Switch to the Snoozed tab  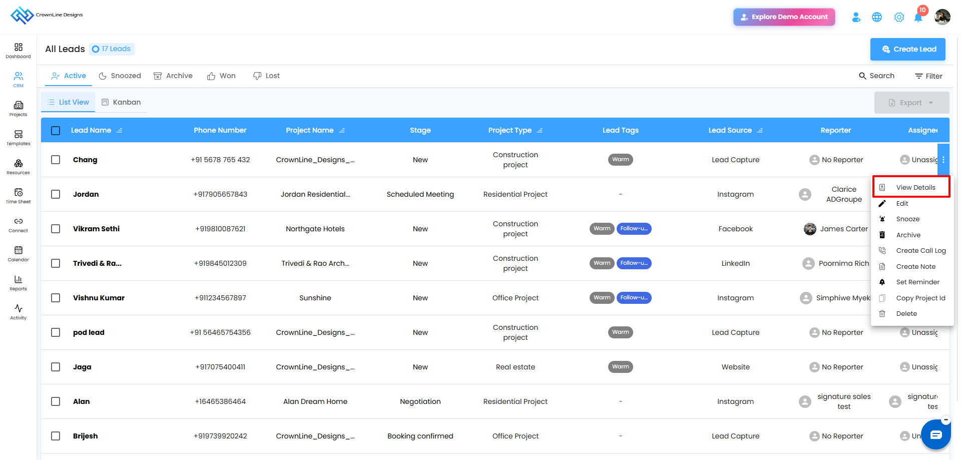click(120, 76)
